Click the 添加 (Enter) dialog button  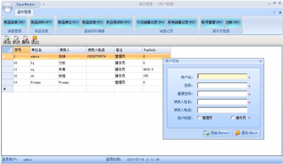click(217, 133)
